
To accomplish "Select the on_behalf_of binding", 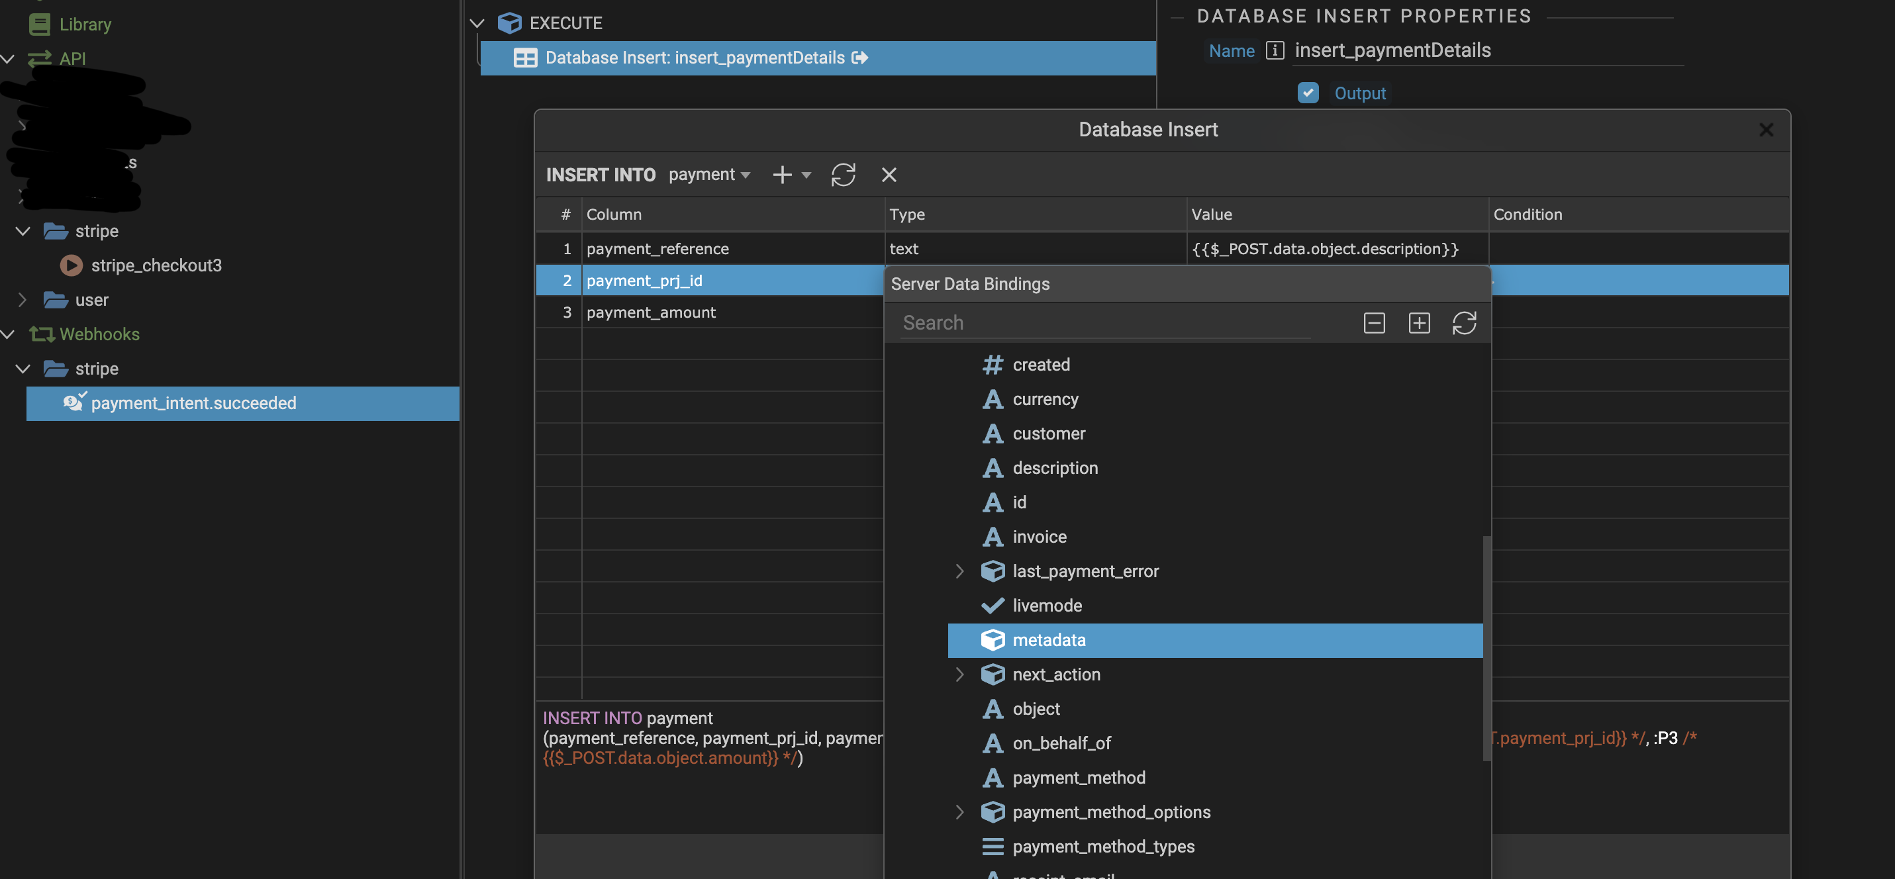I will pos(1061,743).
